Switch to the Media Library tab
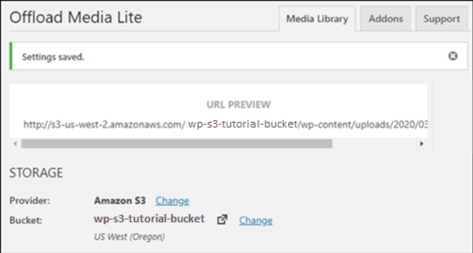Viewport: 473px width, 253px height. (x=317, y=19)
